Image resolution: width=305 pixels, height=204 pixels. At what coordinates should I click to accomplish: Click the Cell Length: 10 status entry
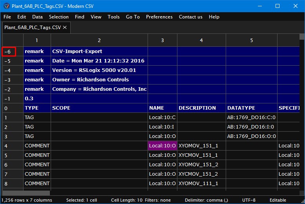pyautogui.click(x=127, y=200)
